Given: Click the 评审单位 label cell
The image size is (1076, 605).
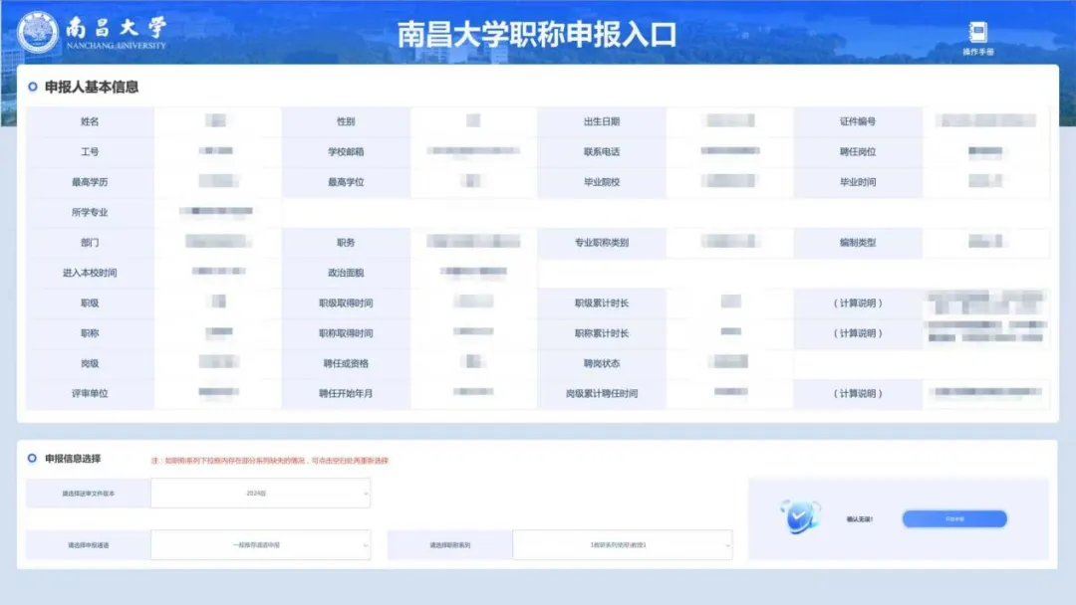Looking at the screenshot, I should (x=90, y=393).
